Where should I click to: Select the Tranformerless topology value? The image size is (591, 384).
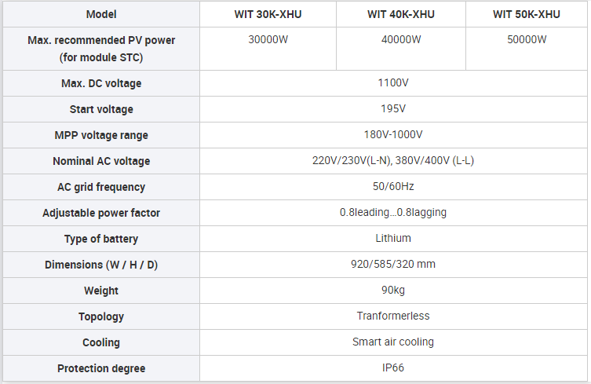[393, 316]
